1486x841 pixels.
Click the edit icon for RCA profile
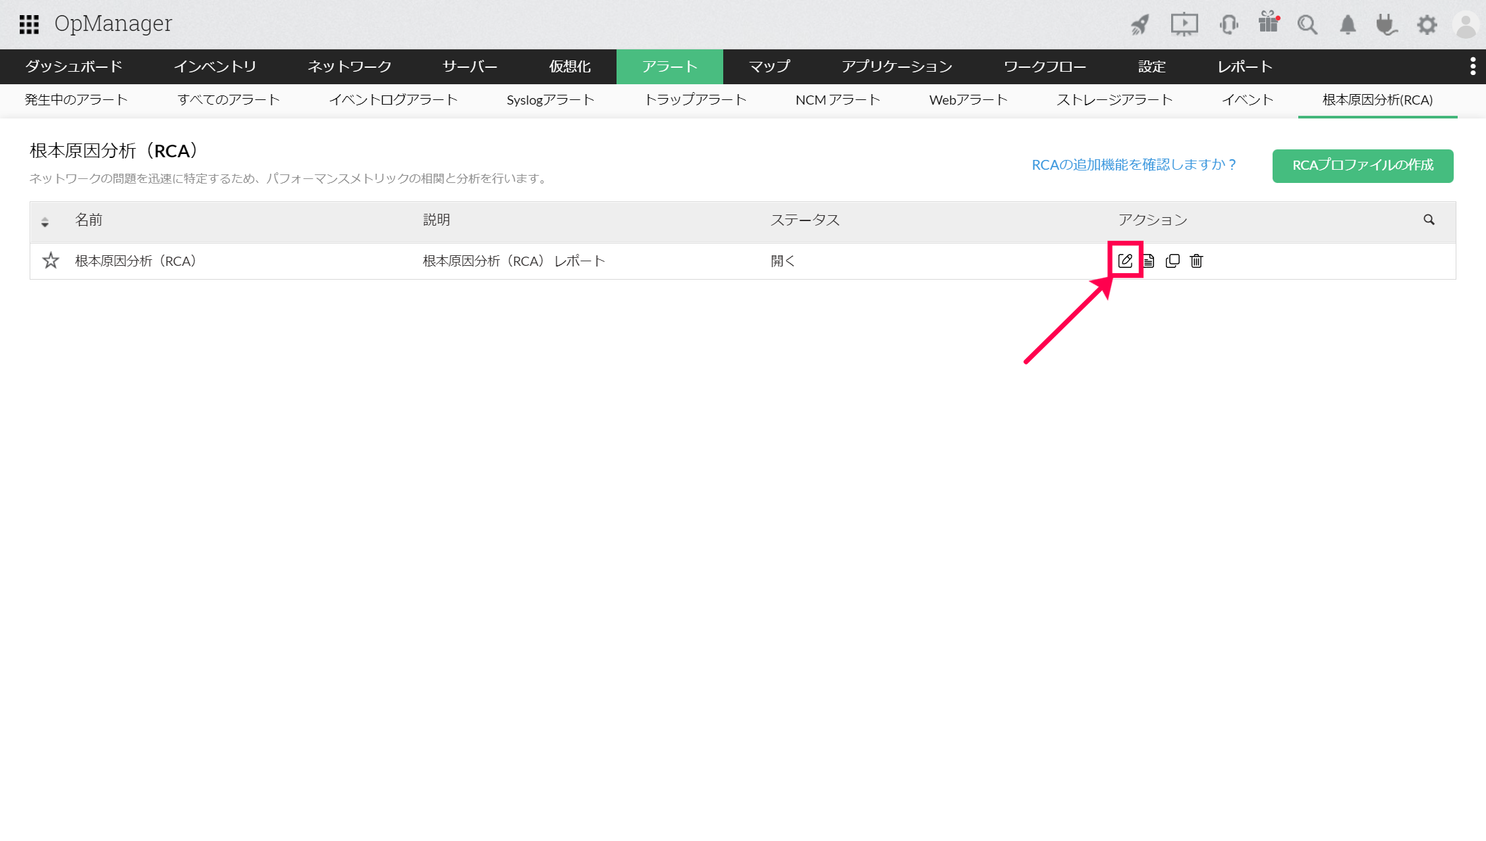pyautogui.click(x=1125, y=261)
